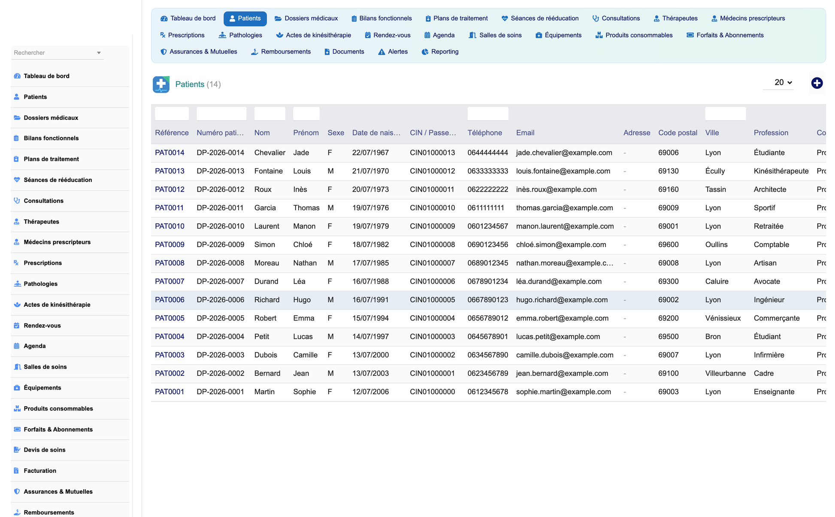Click the Ville filter input field
835x517 pixels.
click(726, 114)
